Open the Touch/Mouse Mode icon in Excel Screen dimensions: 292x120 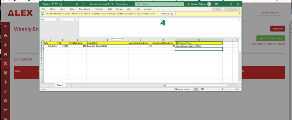pos(77,4)
